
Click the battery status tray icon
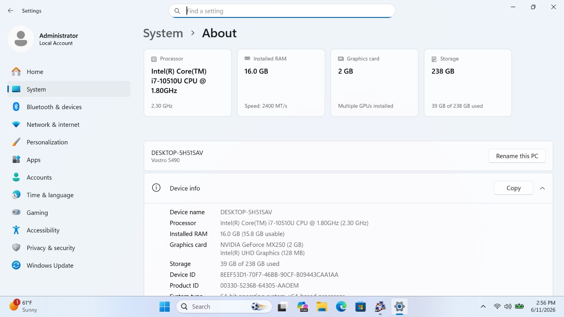(519, 306)
